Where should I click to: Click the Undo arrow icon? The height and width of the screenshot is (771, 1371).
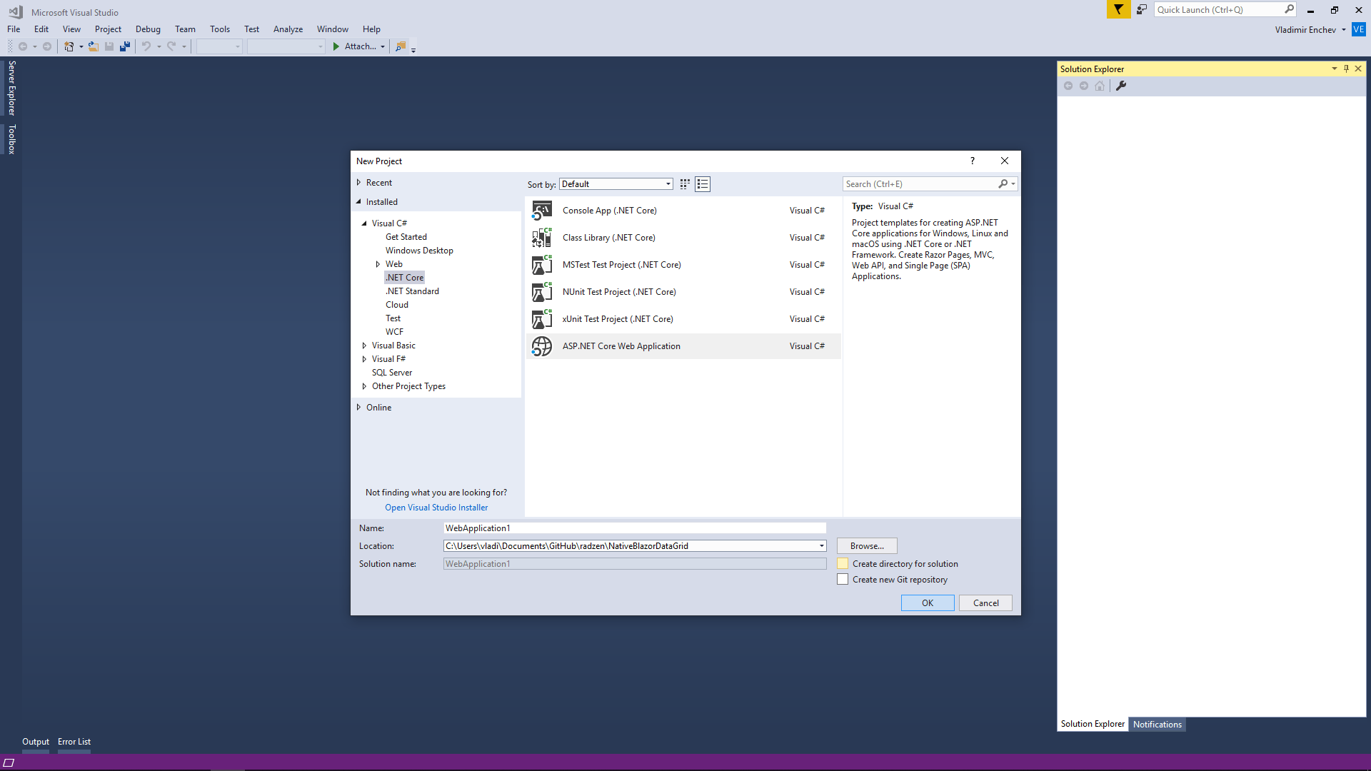146,46
